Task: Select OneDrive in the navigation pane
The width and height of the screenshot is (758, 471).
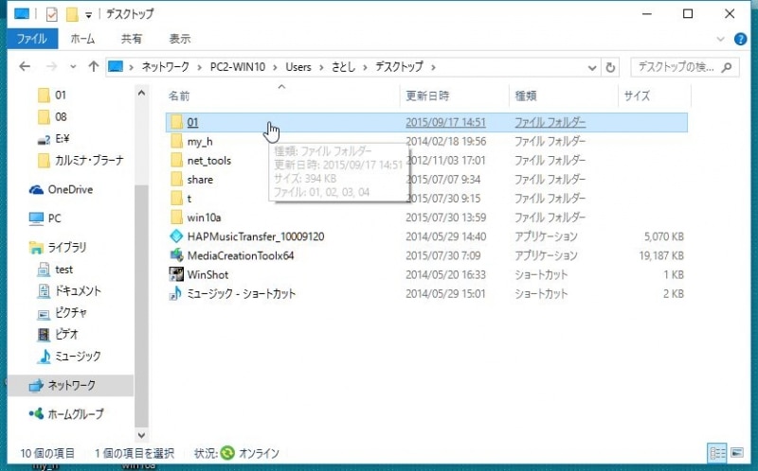Action: coord(61,190)
